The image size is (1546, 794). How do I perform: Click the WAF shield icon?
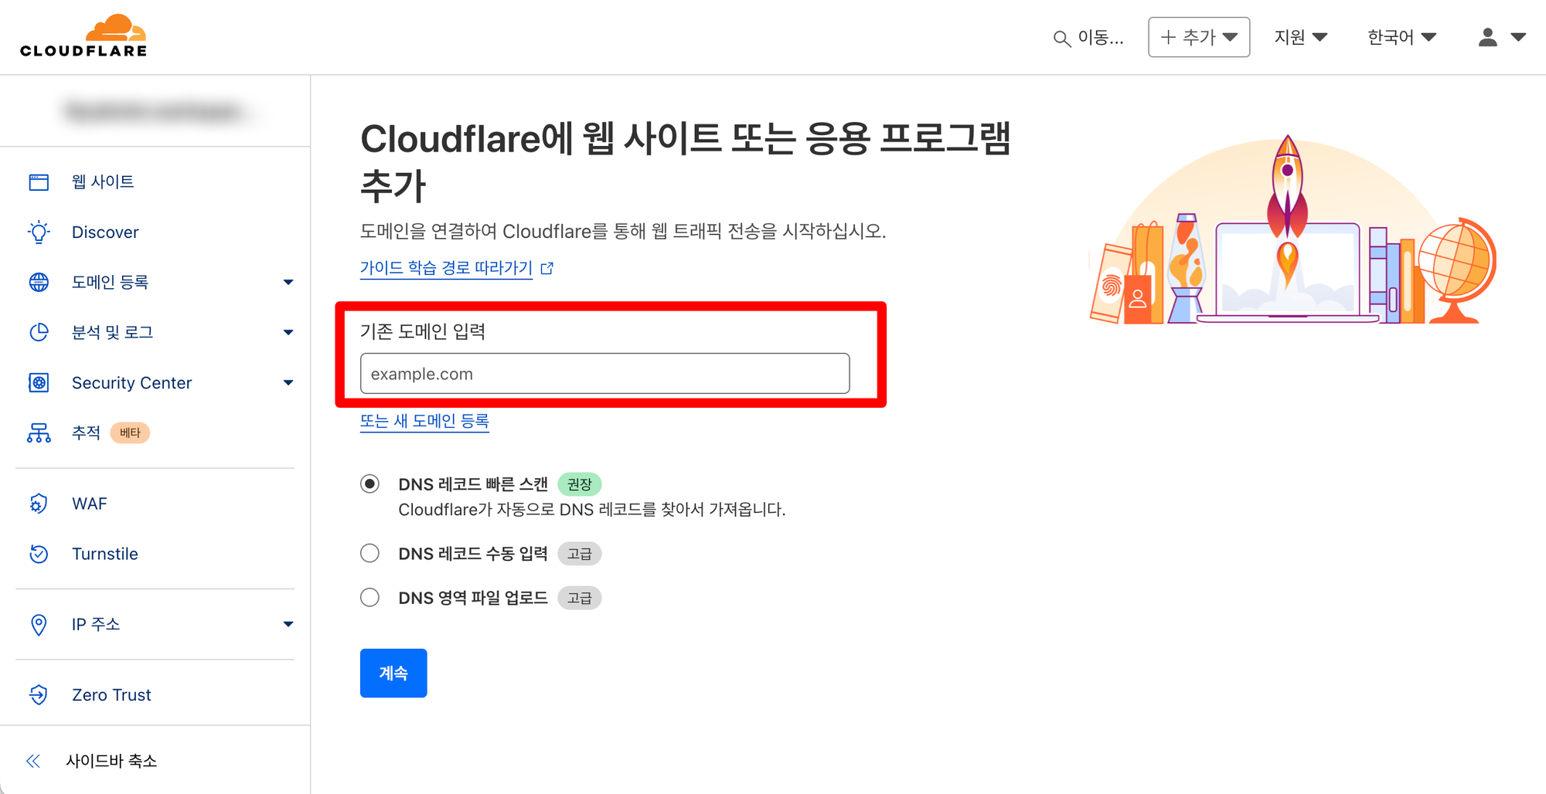39,504
